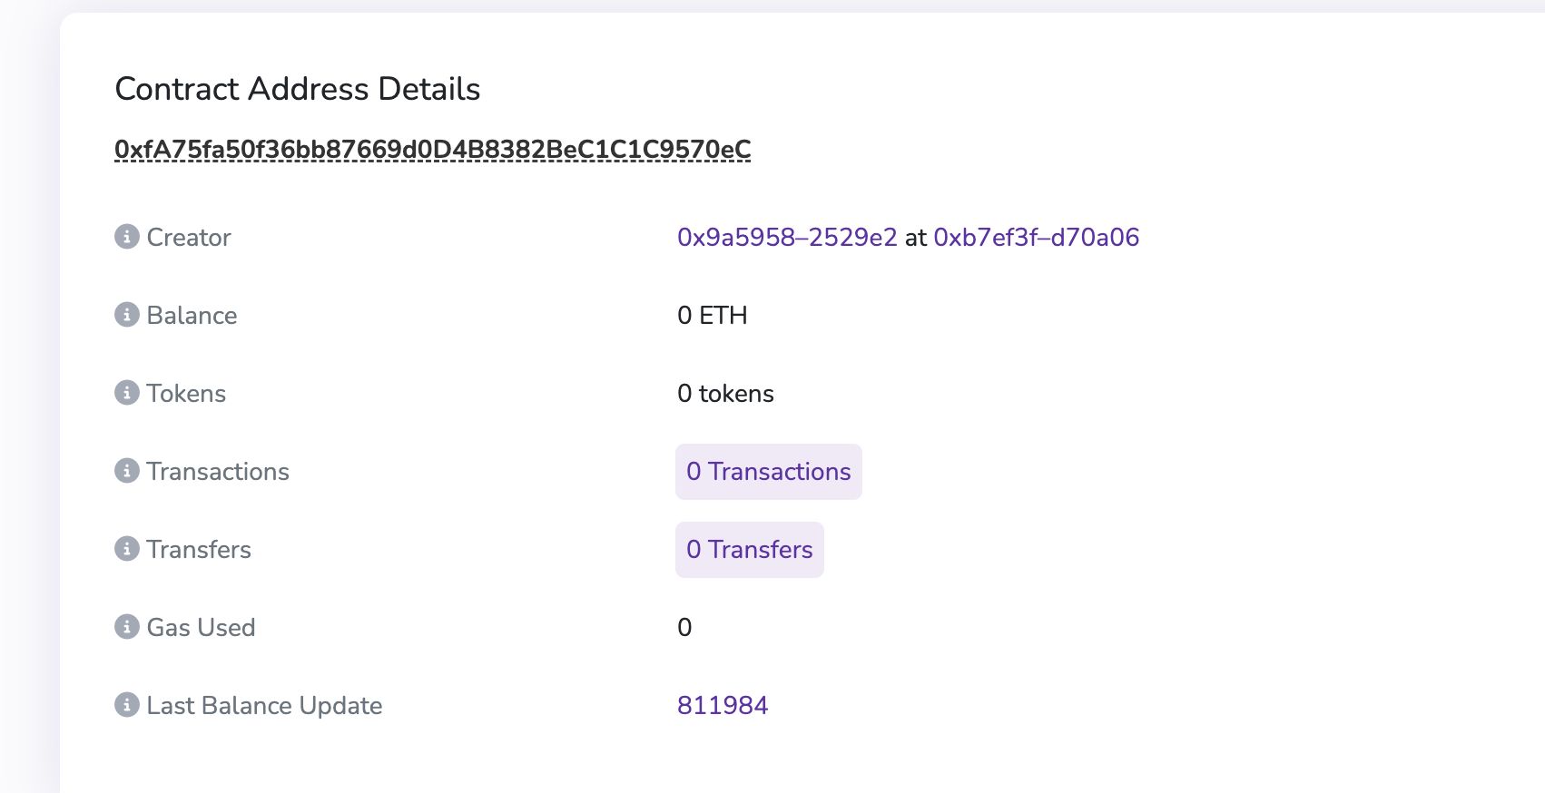Click the Tokens label text
This screenshot has height=793, width=1545.
coord(186,394)
